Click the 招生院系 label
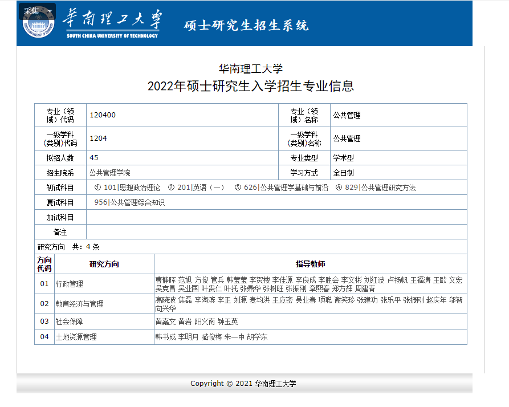This screenshot has width=509, height=407. click(x=60, y=173)
